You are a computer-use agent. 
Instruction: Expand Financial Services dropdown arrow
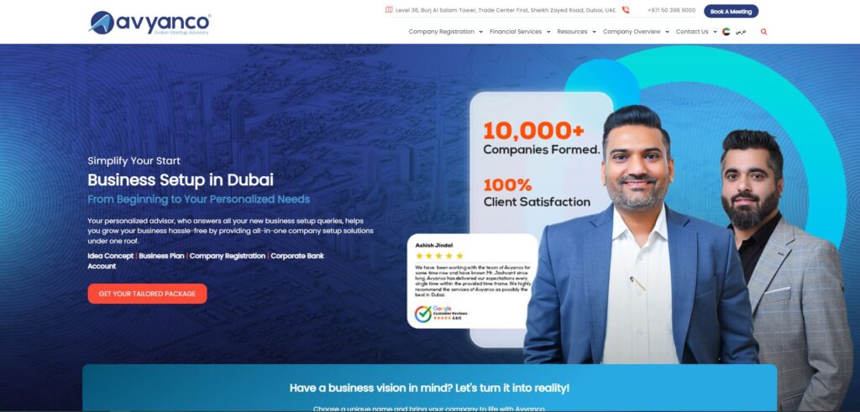(548, 32)
